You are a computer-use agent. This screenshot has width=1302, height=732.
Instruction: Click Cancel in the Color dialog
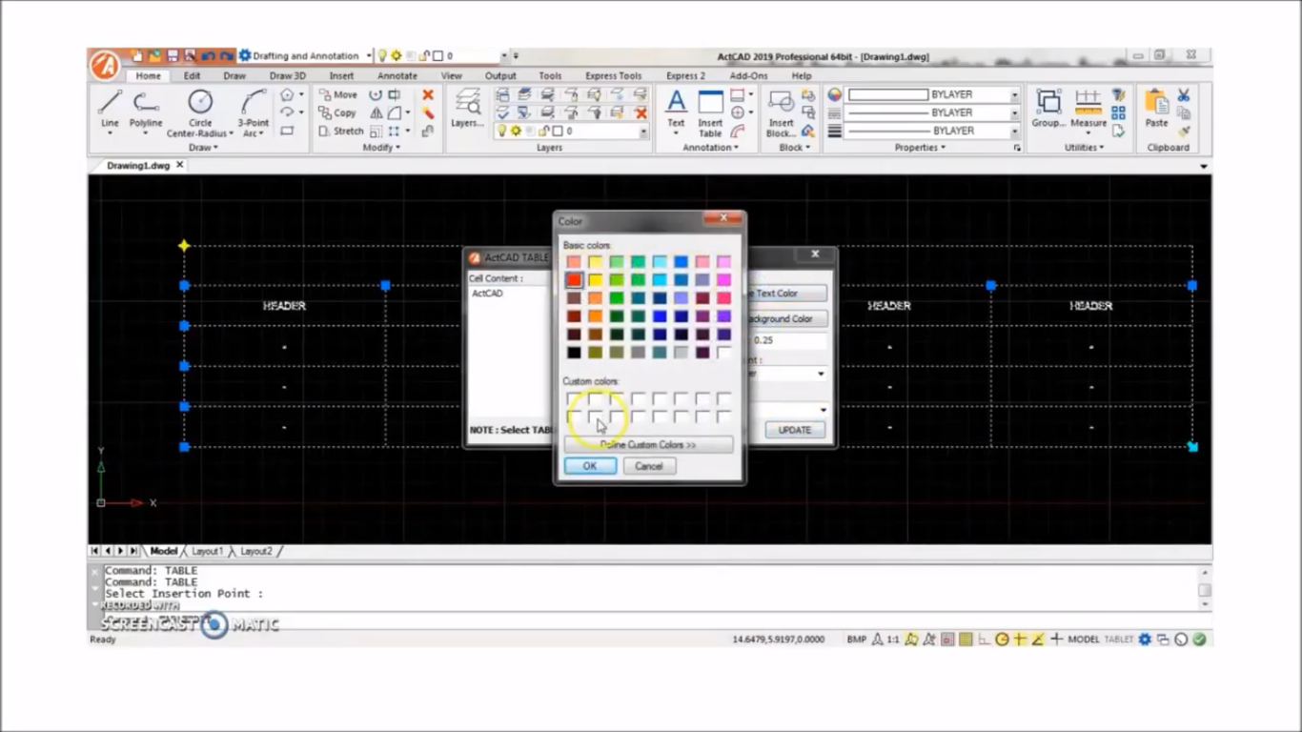pos(649,466)
